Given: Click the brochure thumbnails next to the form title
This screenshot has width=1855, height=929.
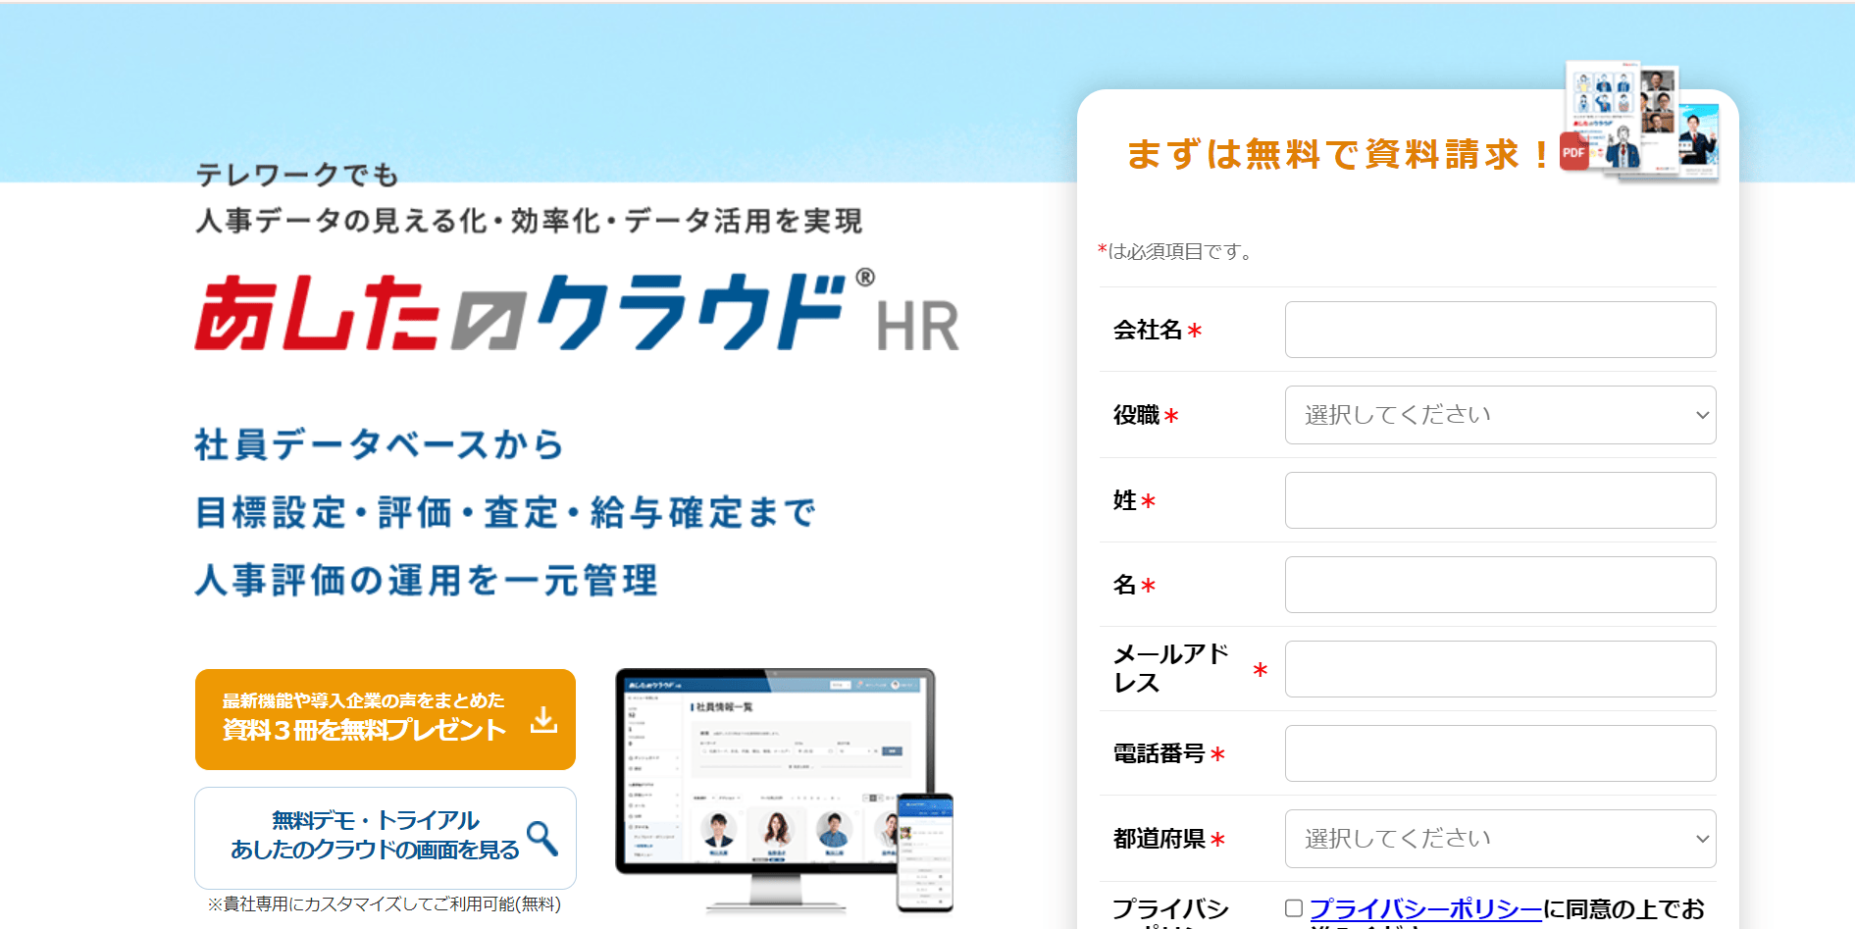Looking at the screenshot, I should (1641, 120).
